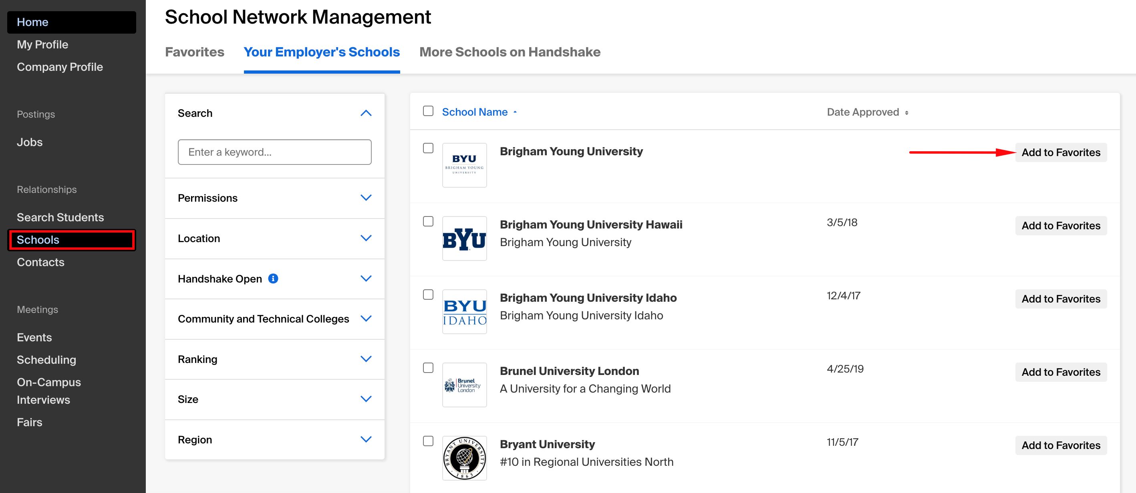This screenshot has height=493, width=1136.
Task: Add Bryant University to Favorites
Action: [x=1061, y=445]
